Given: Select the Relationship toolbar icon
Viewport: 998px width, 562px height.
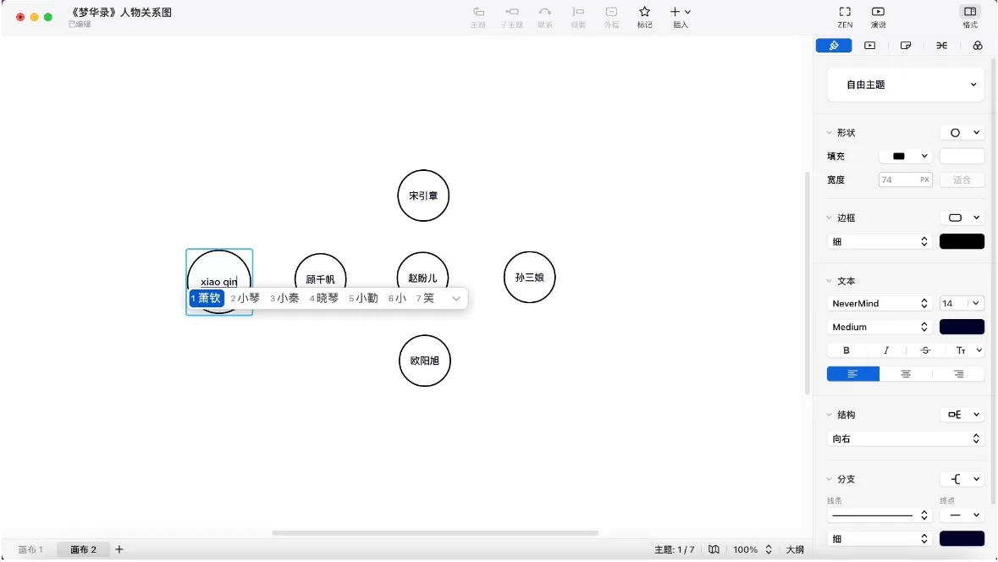Looking at the screenshot, I should (545, 12).
